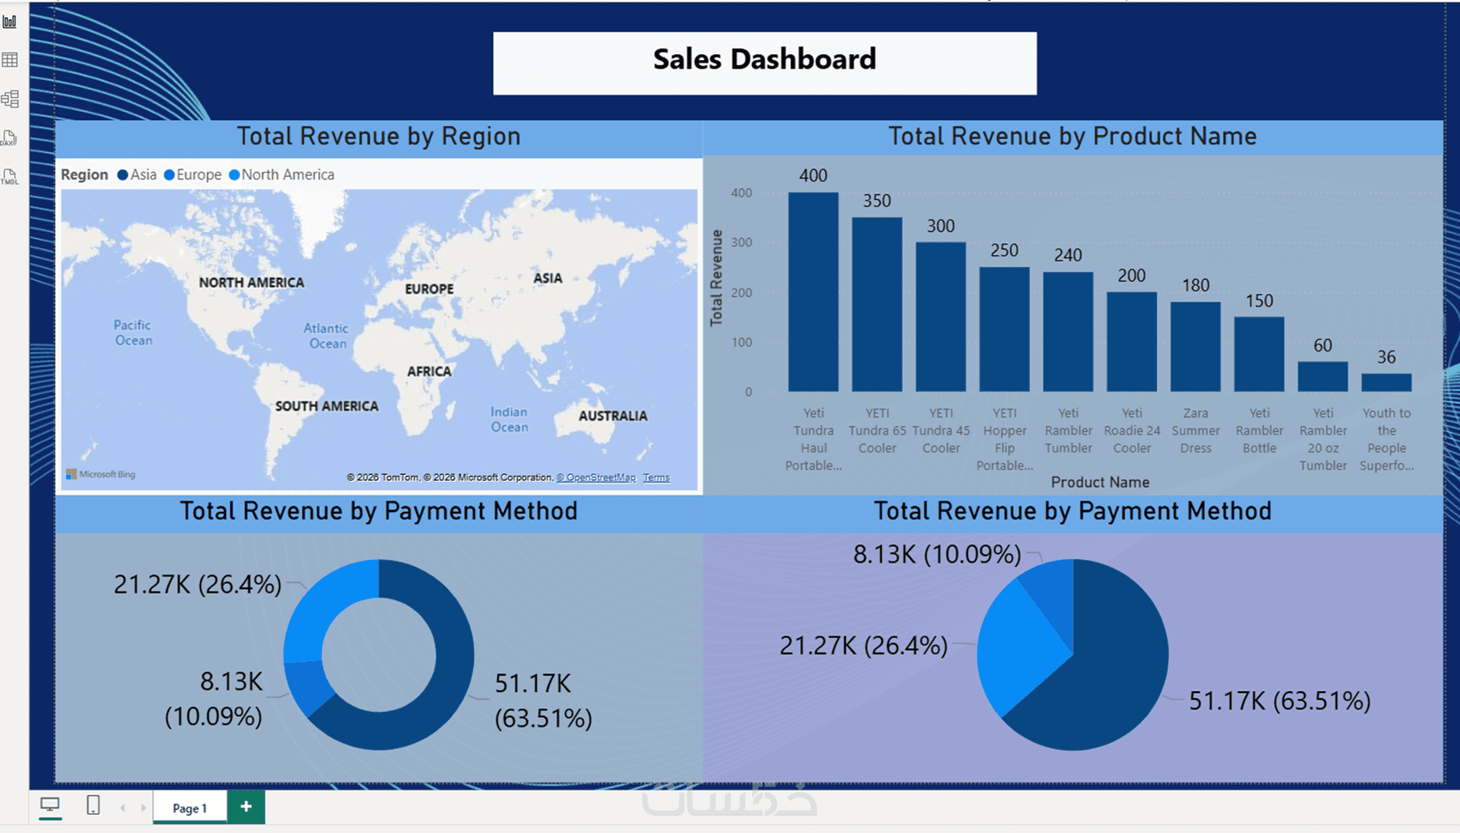Select the 10.09% donut chart segment
The image size is (1460, 833).
309,687
